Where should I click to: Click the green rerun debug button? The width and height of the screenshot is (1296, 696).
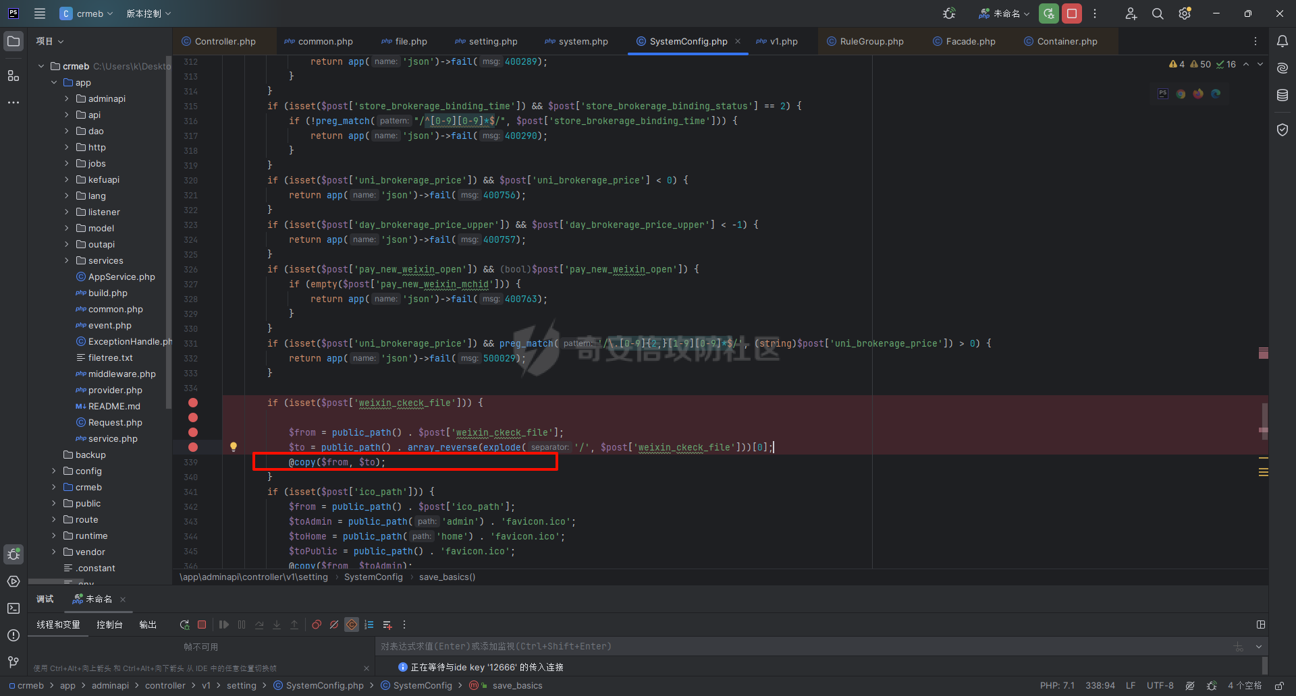(x=1049, y=13)
